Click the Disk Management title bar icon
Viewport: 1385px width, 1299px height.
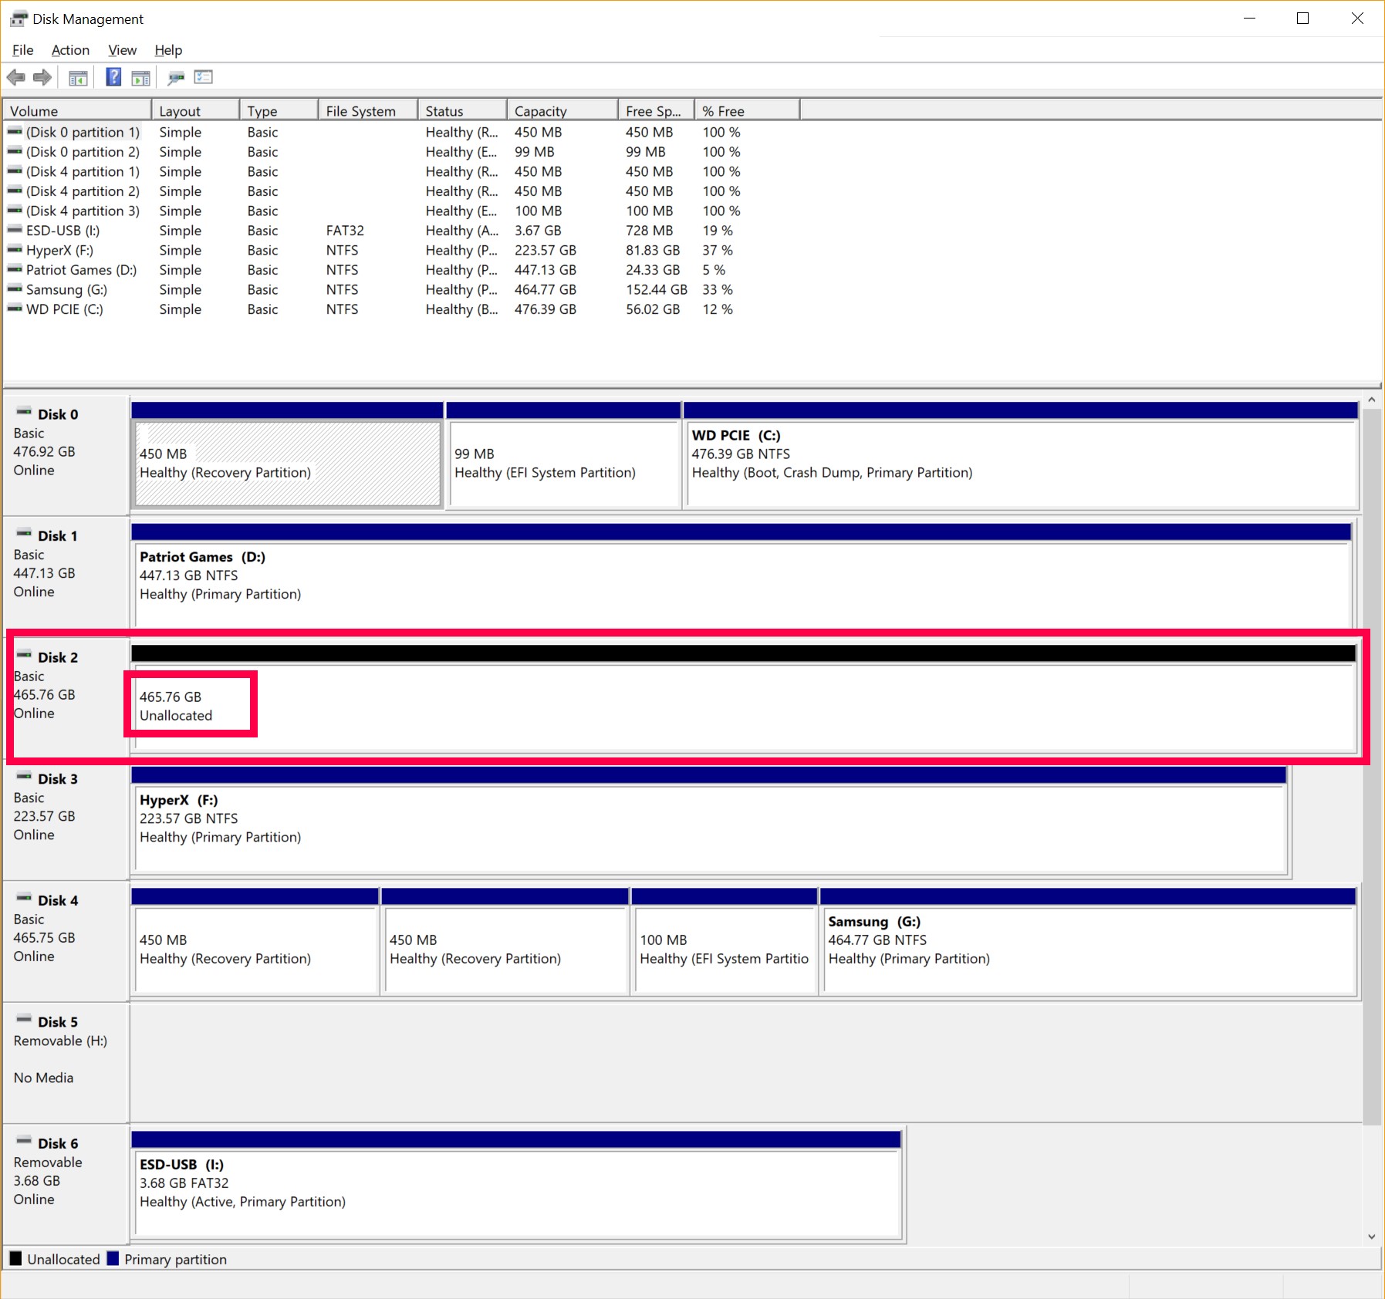(19, 19)
